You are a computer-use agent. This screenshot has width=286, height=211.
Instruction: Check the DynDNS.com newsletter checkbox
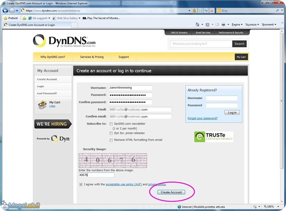[111, 124]
